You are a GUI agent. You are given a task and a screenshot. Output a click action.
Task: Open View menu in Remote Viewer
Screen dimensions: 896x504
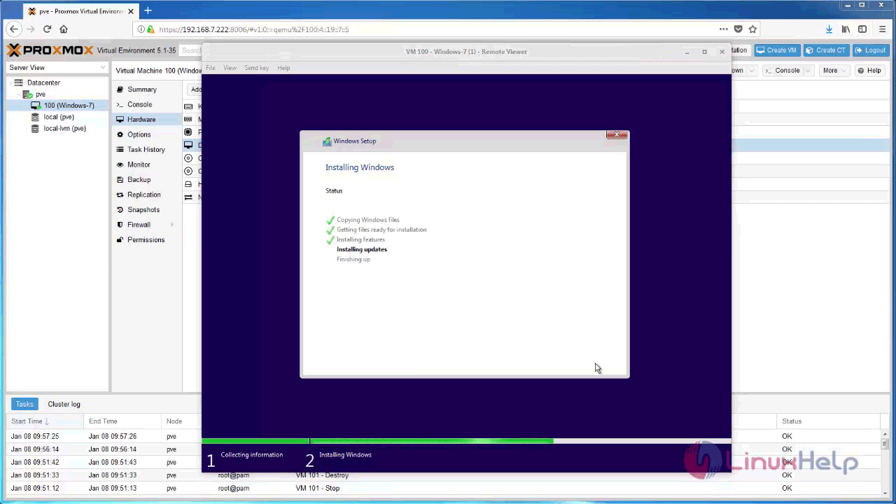coord(230,68)
